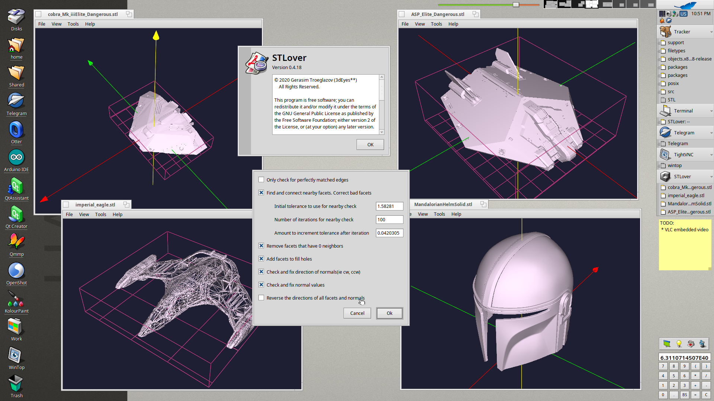This screenshot has width=714, height=401.
Task: Uncheck Remove facets that have 0 neighbors
Action: coord(261,246)
